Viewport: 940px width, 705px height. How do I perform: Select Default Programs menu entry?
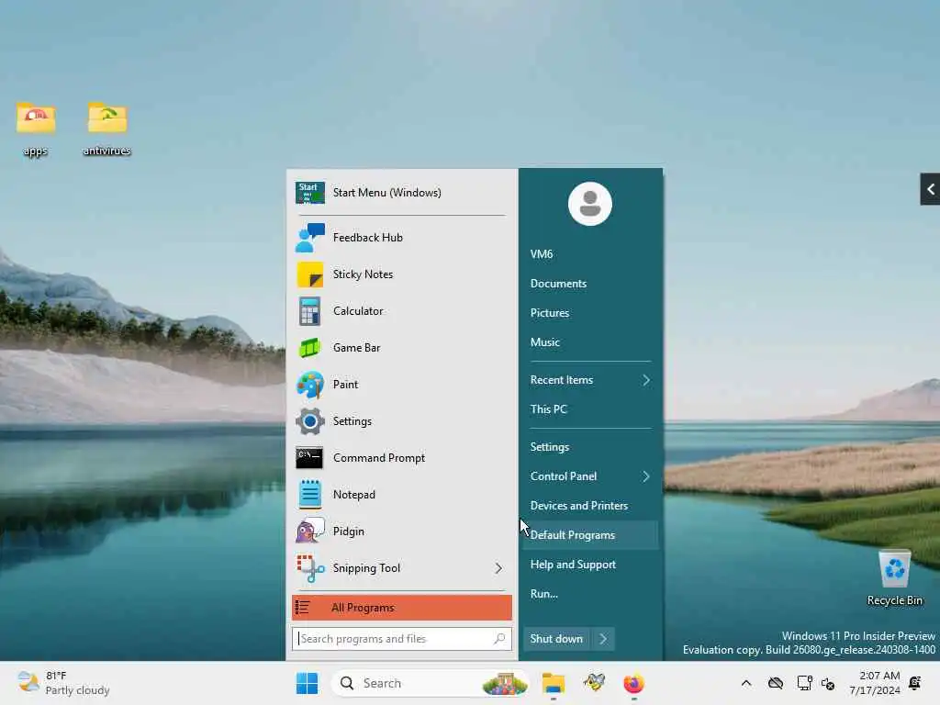(x=590, y=535)
